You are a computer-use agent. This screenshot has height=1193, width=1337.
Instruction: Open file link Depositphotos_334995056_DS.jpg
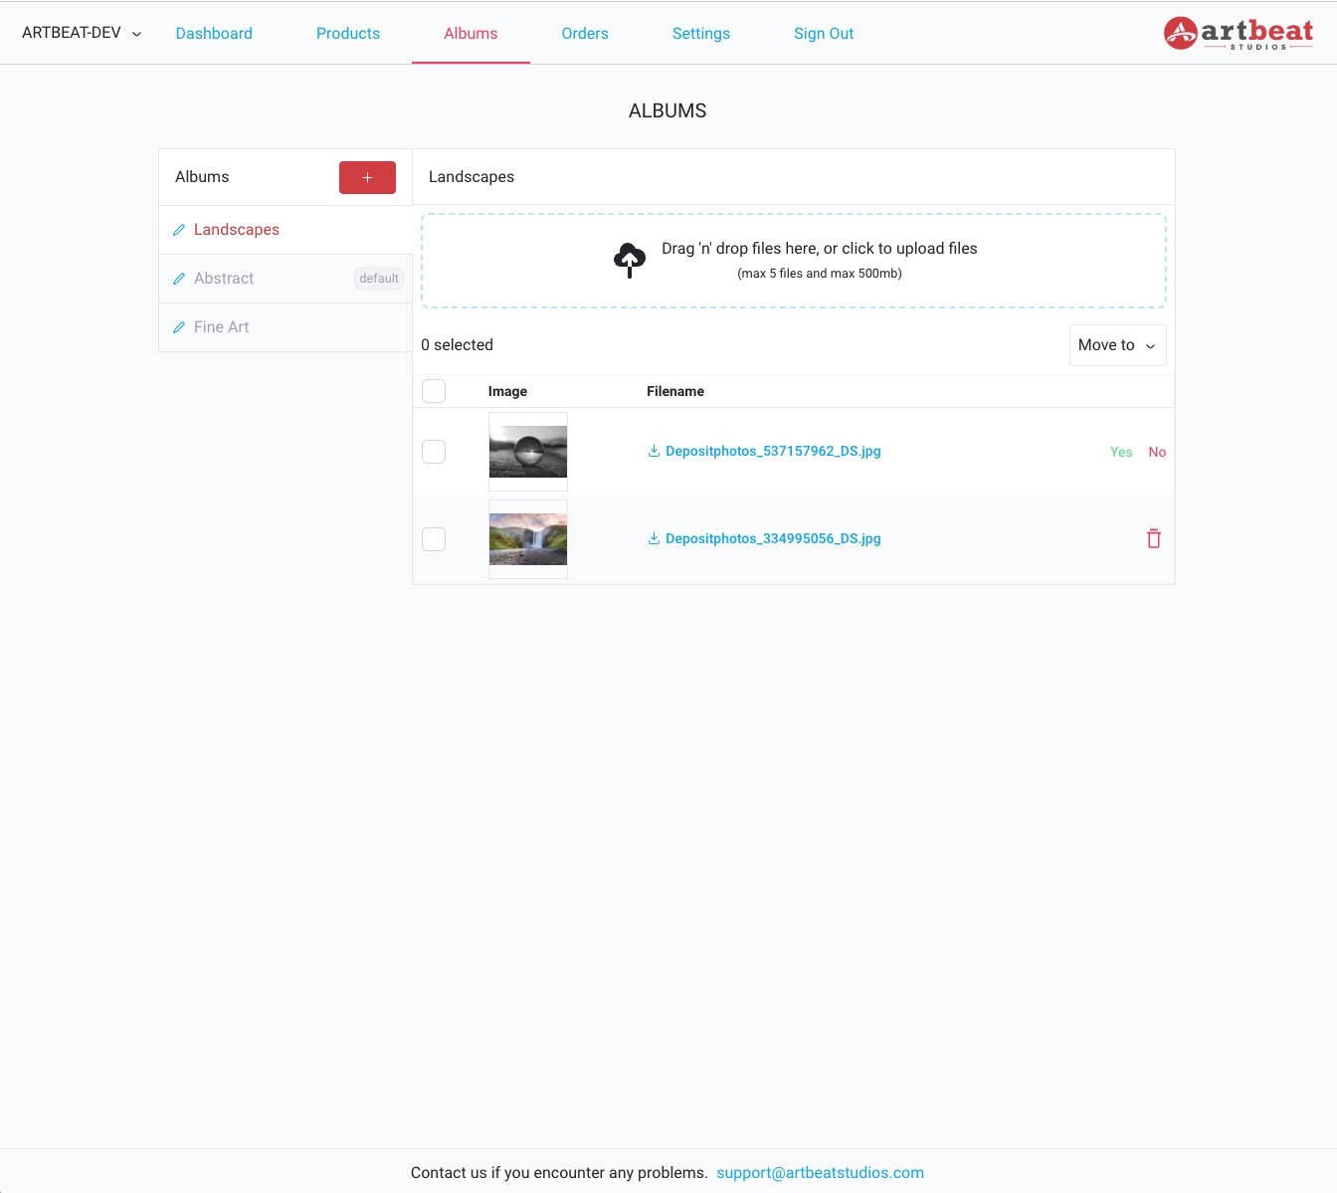(773, 538)
